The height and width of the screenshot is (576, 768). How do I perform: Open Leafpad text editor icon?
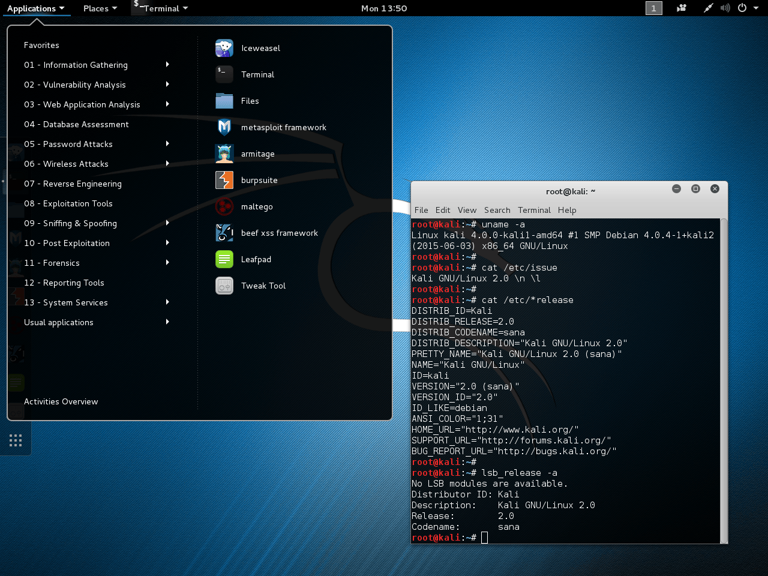pyautogui.click(x=224, y=259)
